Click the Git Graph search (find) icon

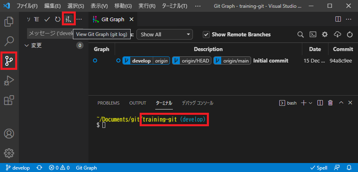pos(301,34)
